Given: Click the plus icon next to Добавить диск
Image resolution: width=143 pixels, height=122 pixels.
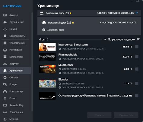Looking at the screenshot, I should pyautogui.click(x=44, y=30).
